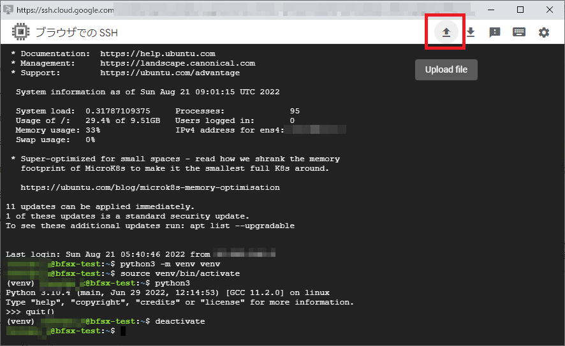Click the window icon beside the URL
565x346 pixels.
pyautogui.click(x=8, y=10)
